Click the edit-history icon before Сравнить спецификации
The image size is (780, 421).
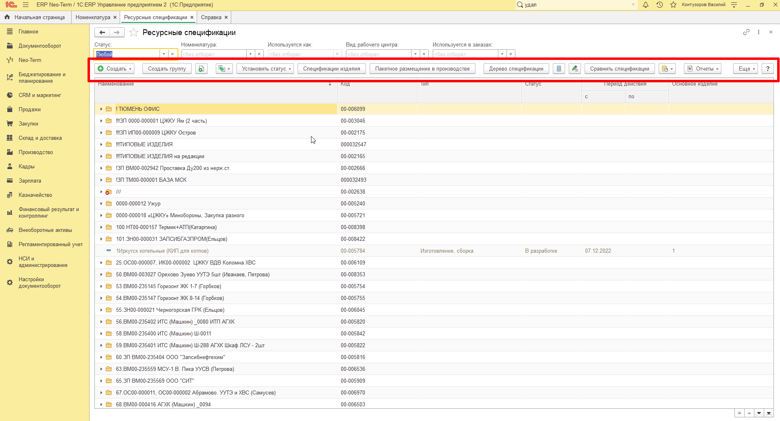[x=575, y=69]
